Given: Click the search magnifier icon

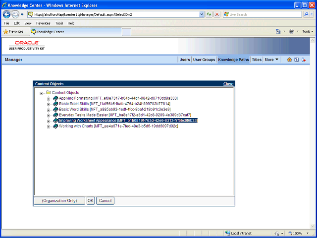Looking at the screenshot, I should [307, 14].
